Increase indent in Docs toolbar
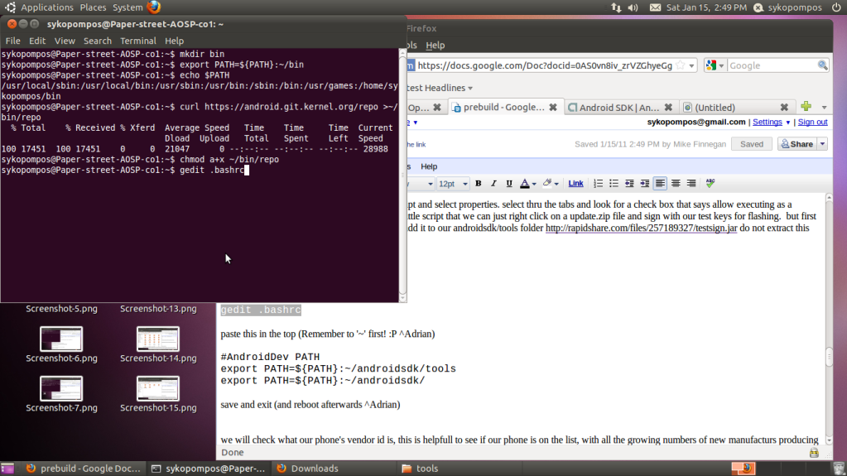 [x=644, y=184]
